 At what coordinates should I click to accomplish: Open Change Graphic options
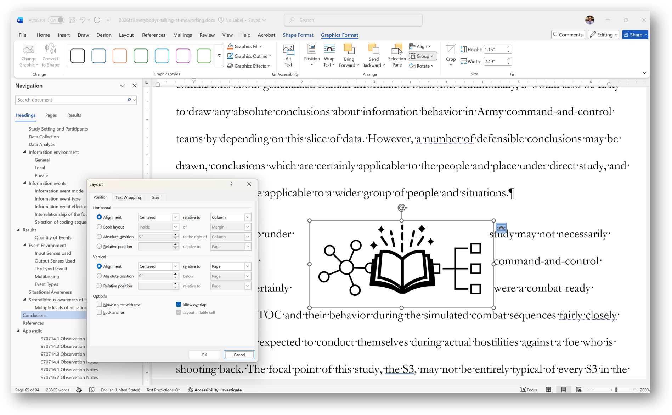(29, 56)
